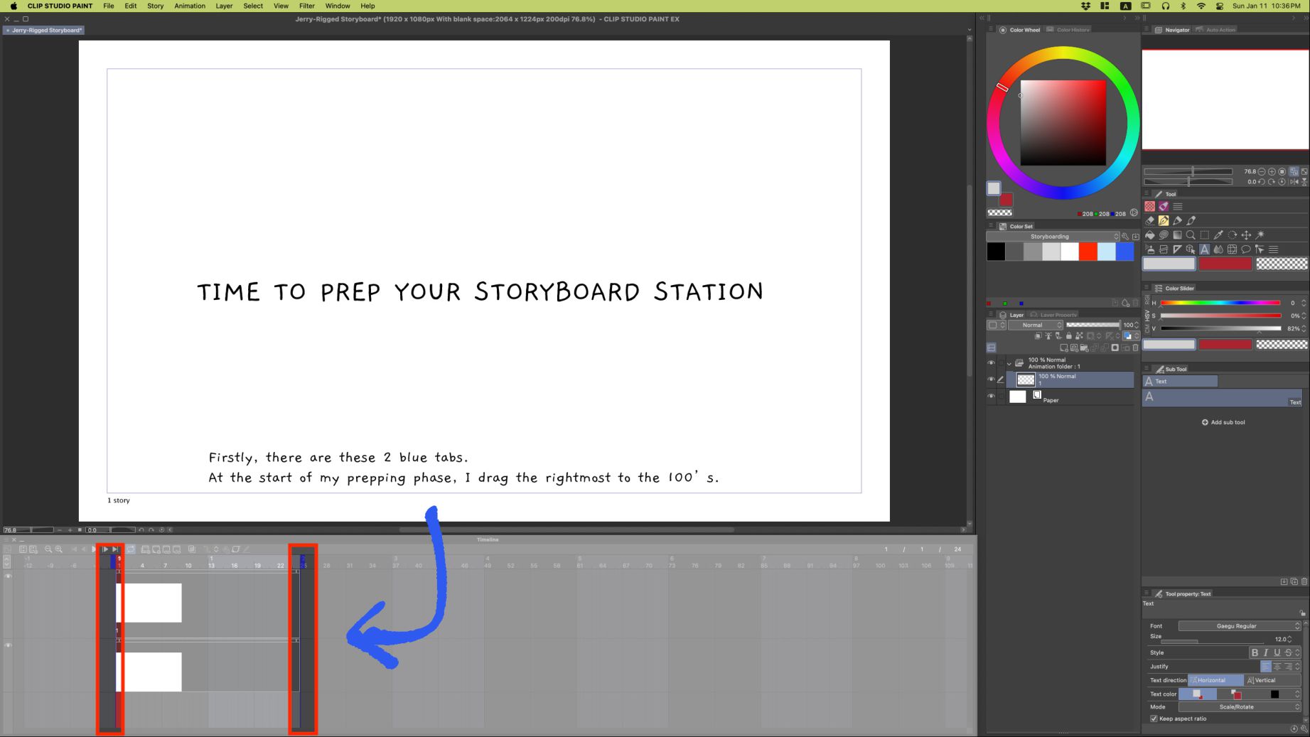Click the Navigator canvas thumbnail
Image resolution: width=1310 pixels, height=737 pixels.
pos(1225,99)
